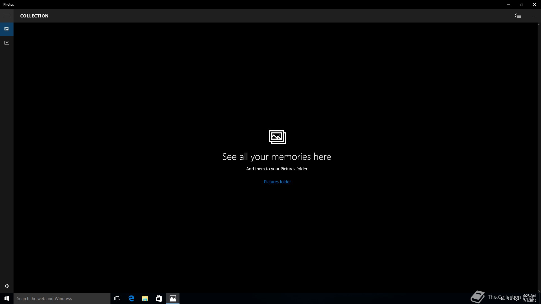The width and height of the screenshot is (541, 304).
Task: Open Photos settings gear
Action: [7, 286]
